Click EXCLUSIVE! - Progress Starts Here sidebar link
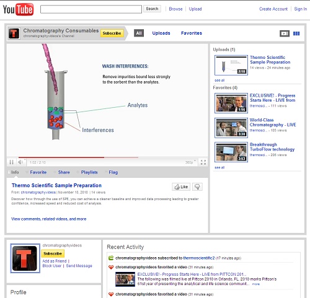Screen dimensions: 310x298 pos(272,98)
